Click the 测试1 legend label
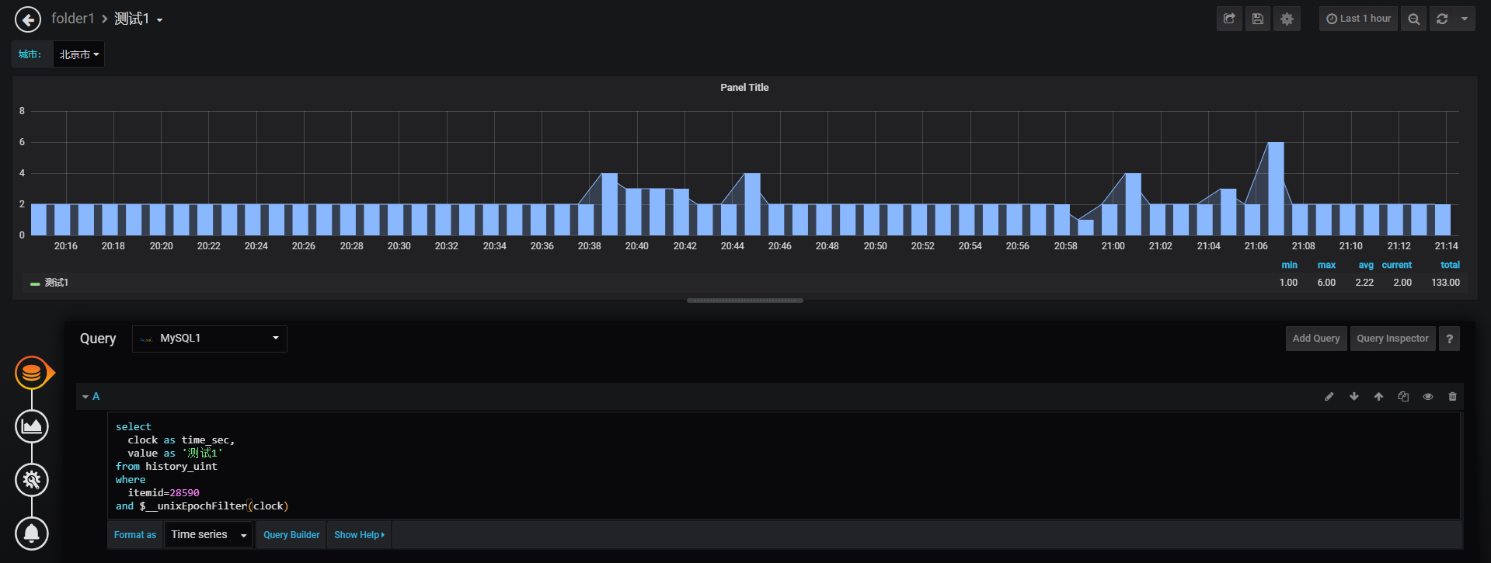The image size is (1491, 563). click(x=57, y=283)
